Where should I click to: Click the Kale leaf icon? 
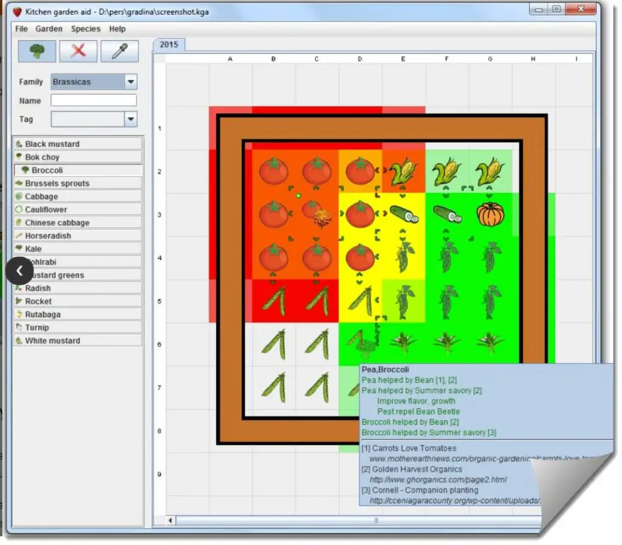point(18,249)
